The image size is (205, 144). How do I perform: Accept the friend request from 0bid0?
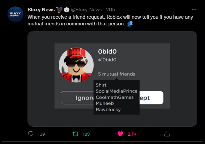pyautogui.click(x=151, y=98)
